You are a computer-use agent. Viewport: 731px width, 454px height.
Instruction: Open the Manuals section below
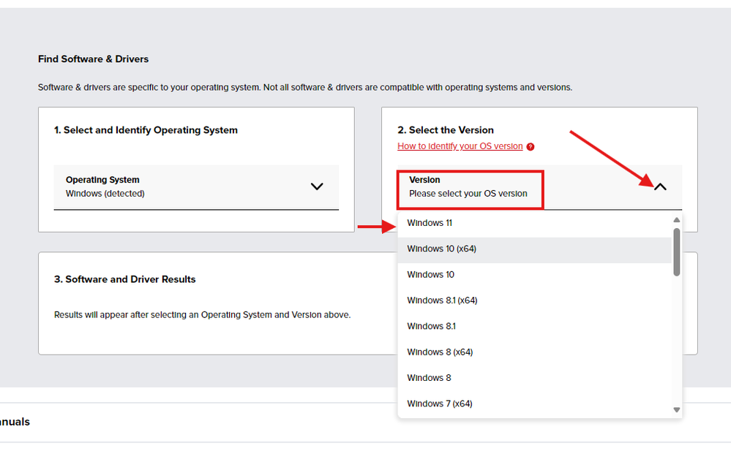click(15, 422)
